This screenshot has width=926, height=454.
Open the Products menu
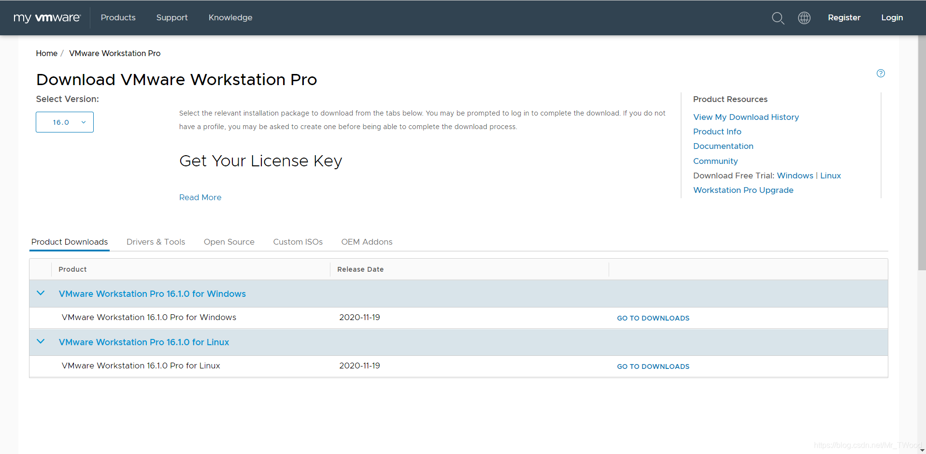tap(118, 17)
